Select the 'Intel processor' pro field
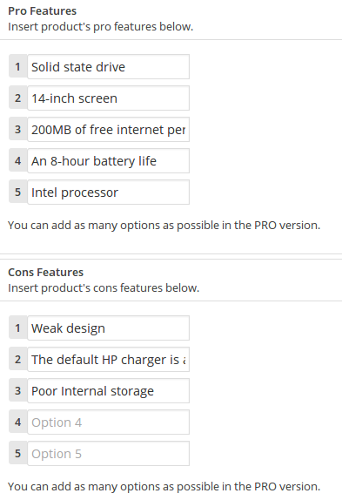 pos(108,192)
